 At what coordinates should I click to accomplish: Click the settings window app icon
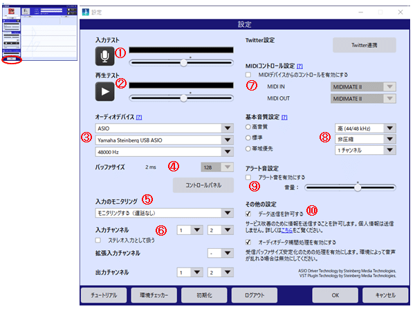[86, 12]
